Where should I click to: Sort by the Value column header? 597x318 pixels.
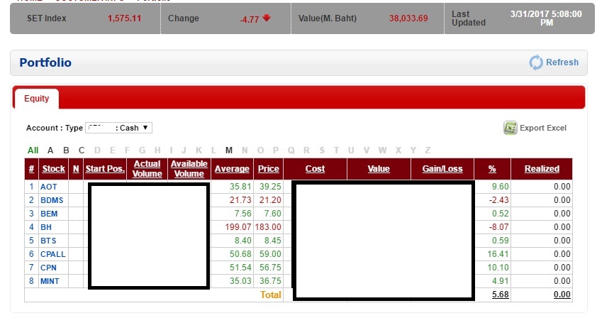click(x=379, y=169)
